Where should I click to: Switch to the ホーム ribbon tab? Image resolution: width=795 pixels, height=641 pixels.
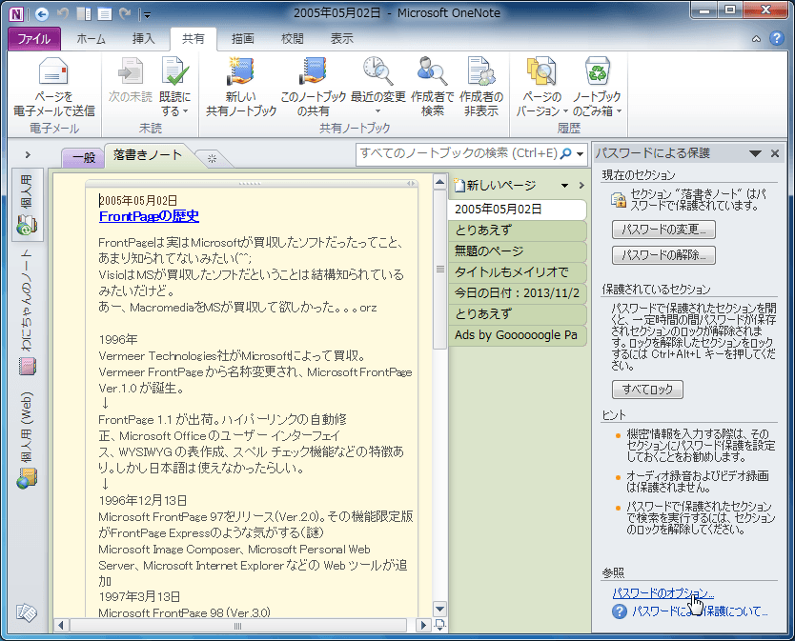point(92,39)
